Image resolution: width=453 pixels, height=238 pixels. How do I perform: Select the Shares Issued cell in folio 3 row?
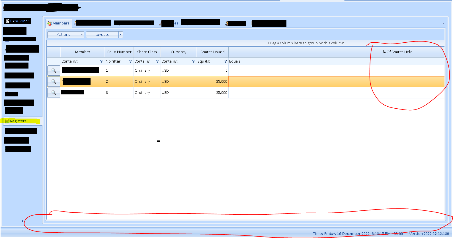213,93
